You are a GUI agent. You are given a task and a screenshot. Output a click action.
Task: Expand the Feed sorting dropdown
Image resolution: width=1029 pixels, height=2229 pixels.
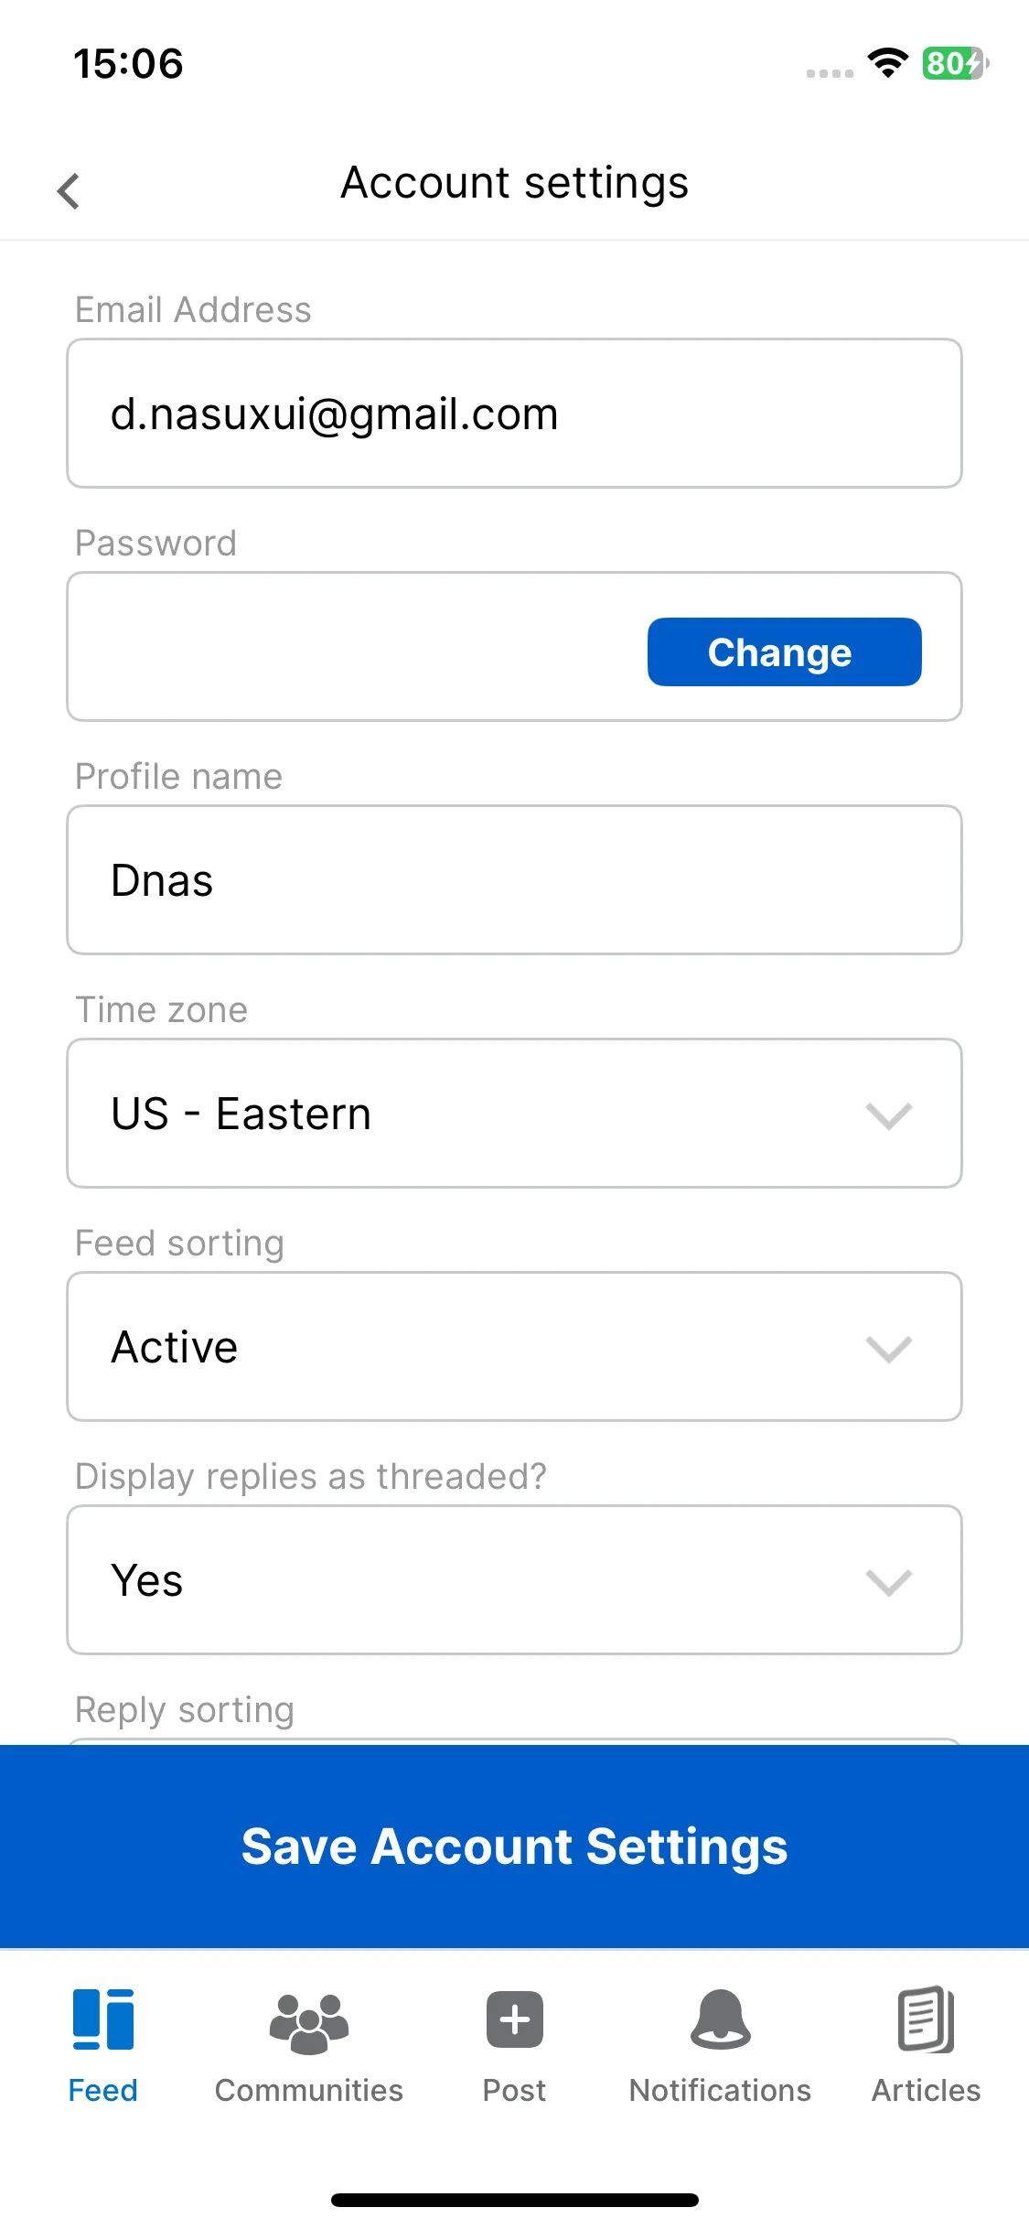point(514,1346)
